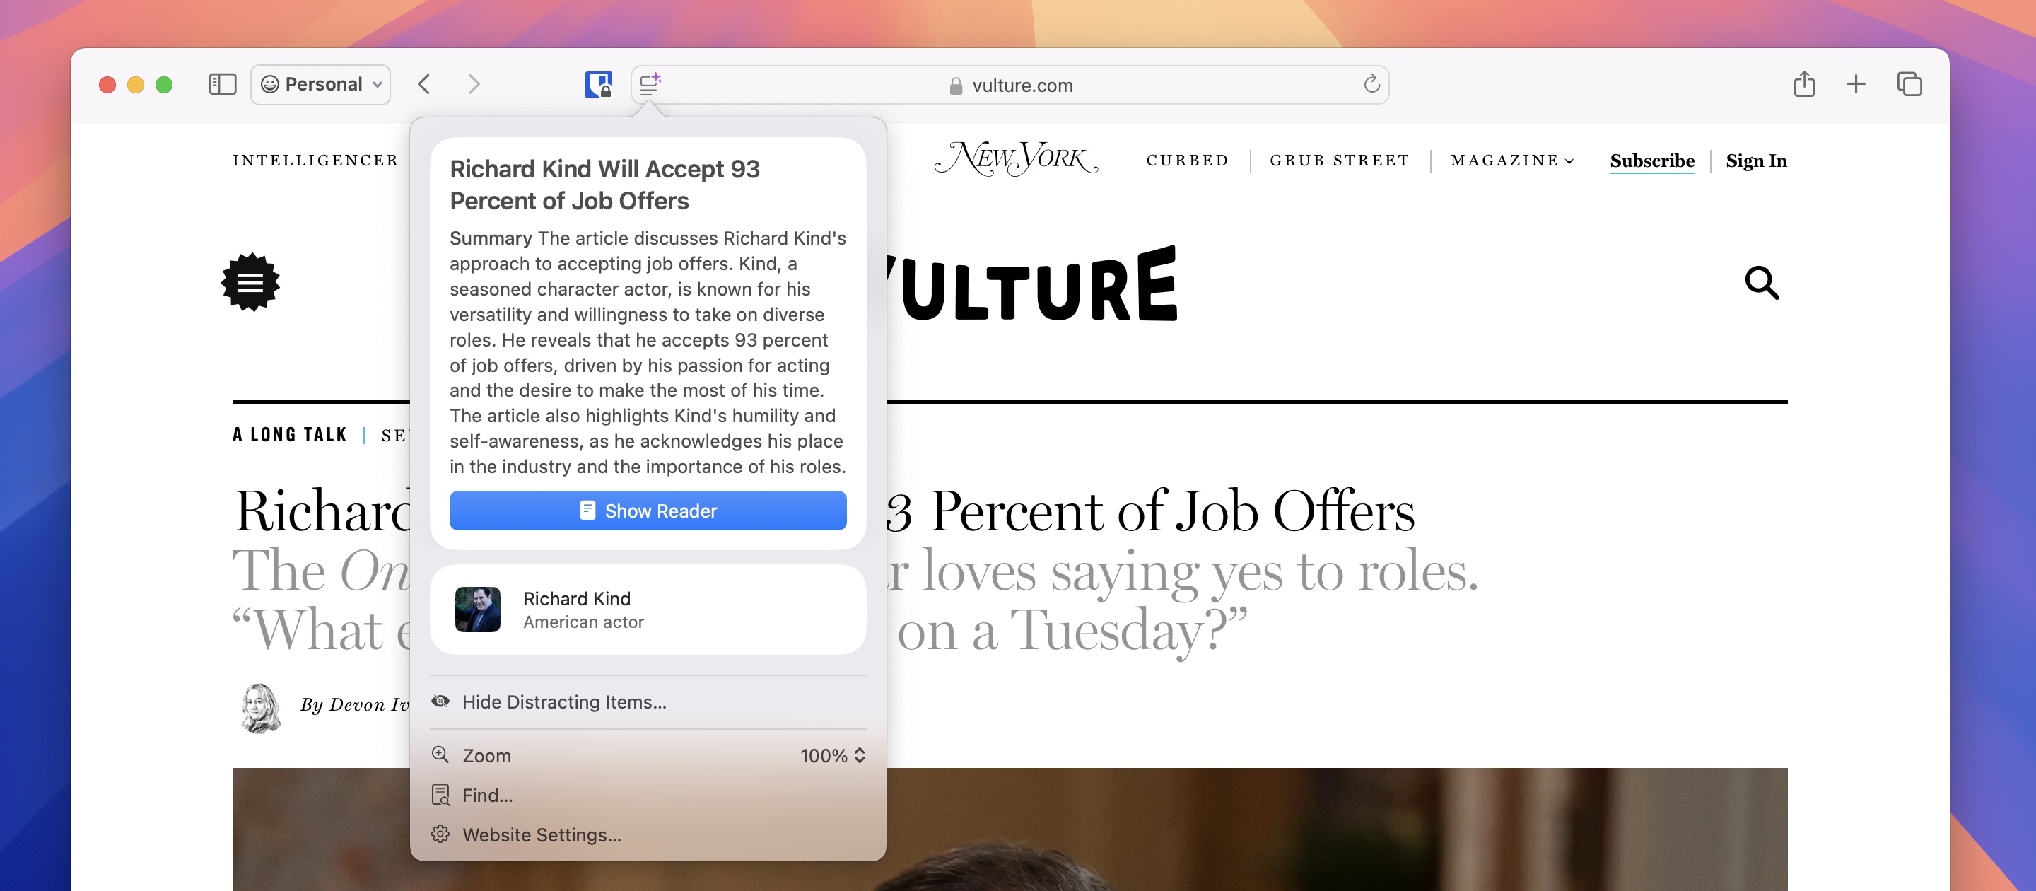Click the lock icon next to vulture.com

coord(956,86)
